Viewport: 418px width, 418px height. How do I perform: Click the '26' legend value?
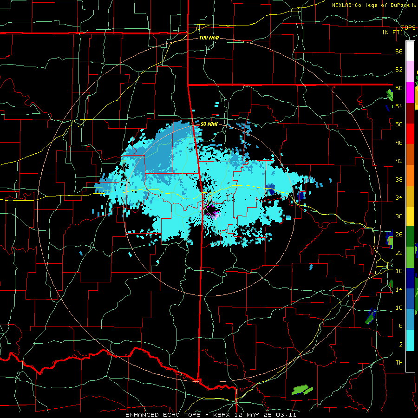399,235
